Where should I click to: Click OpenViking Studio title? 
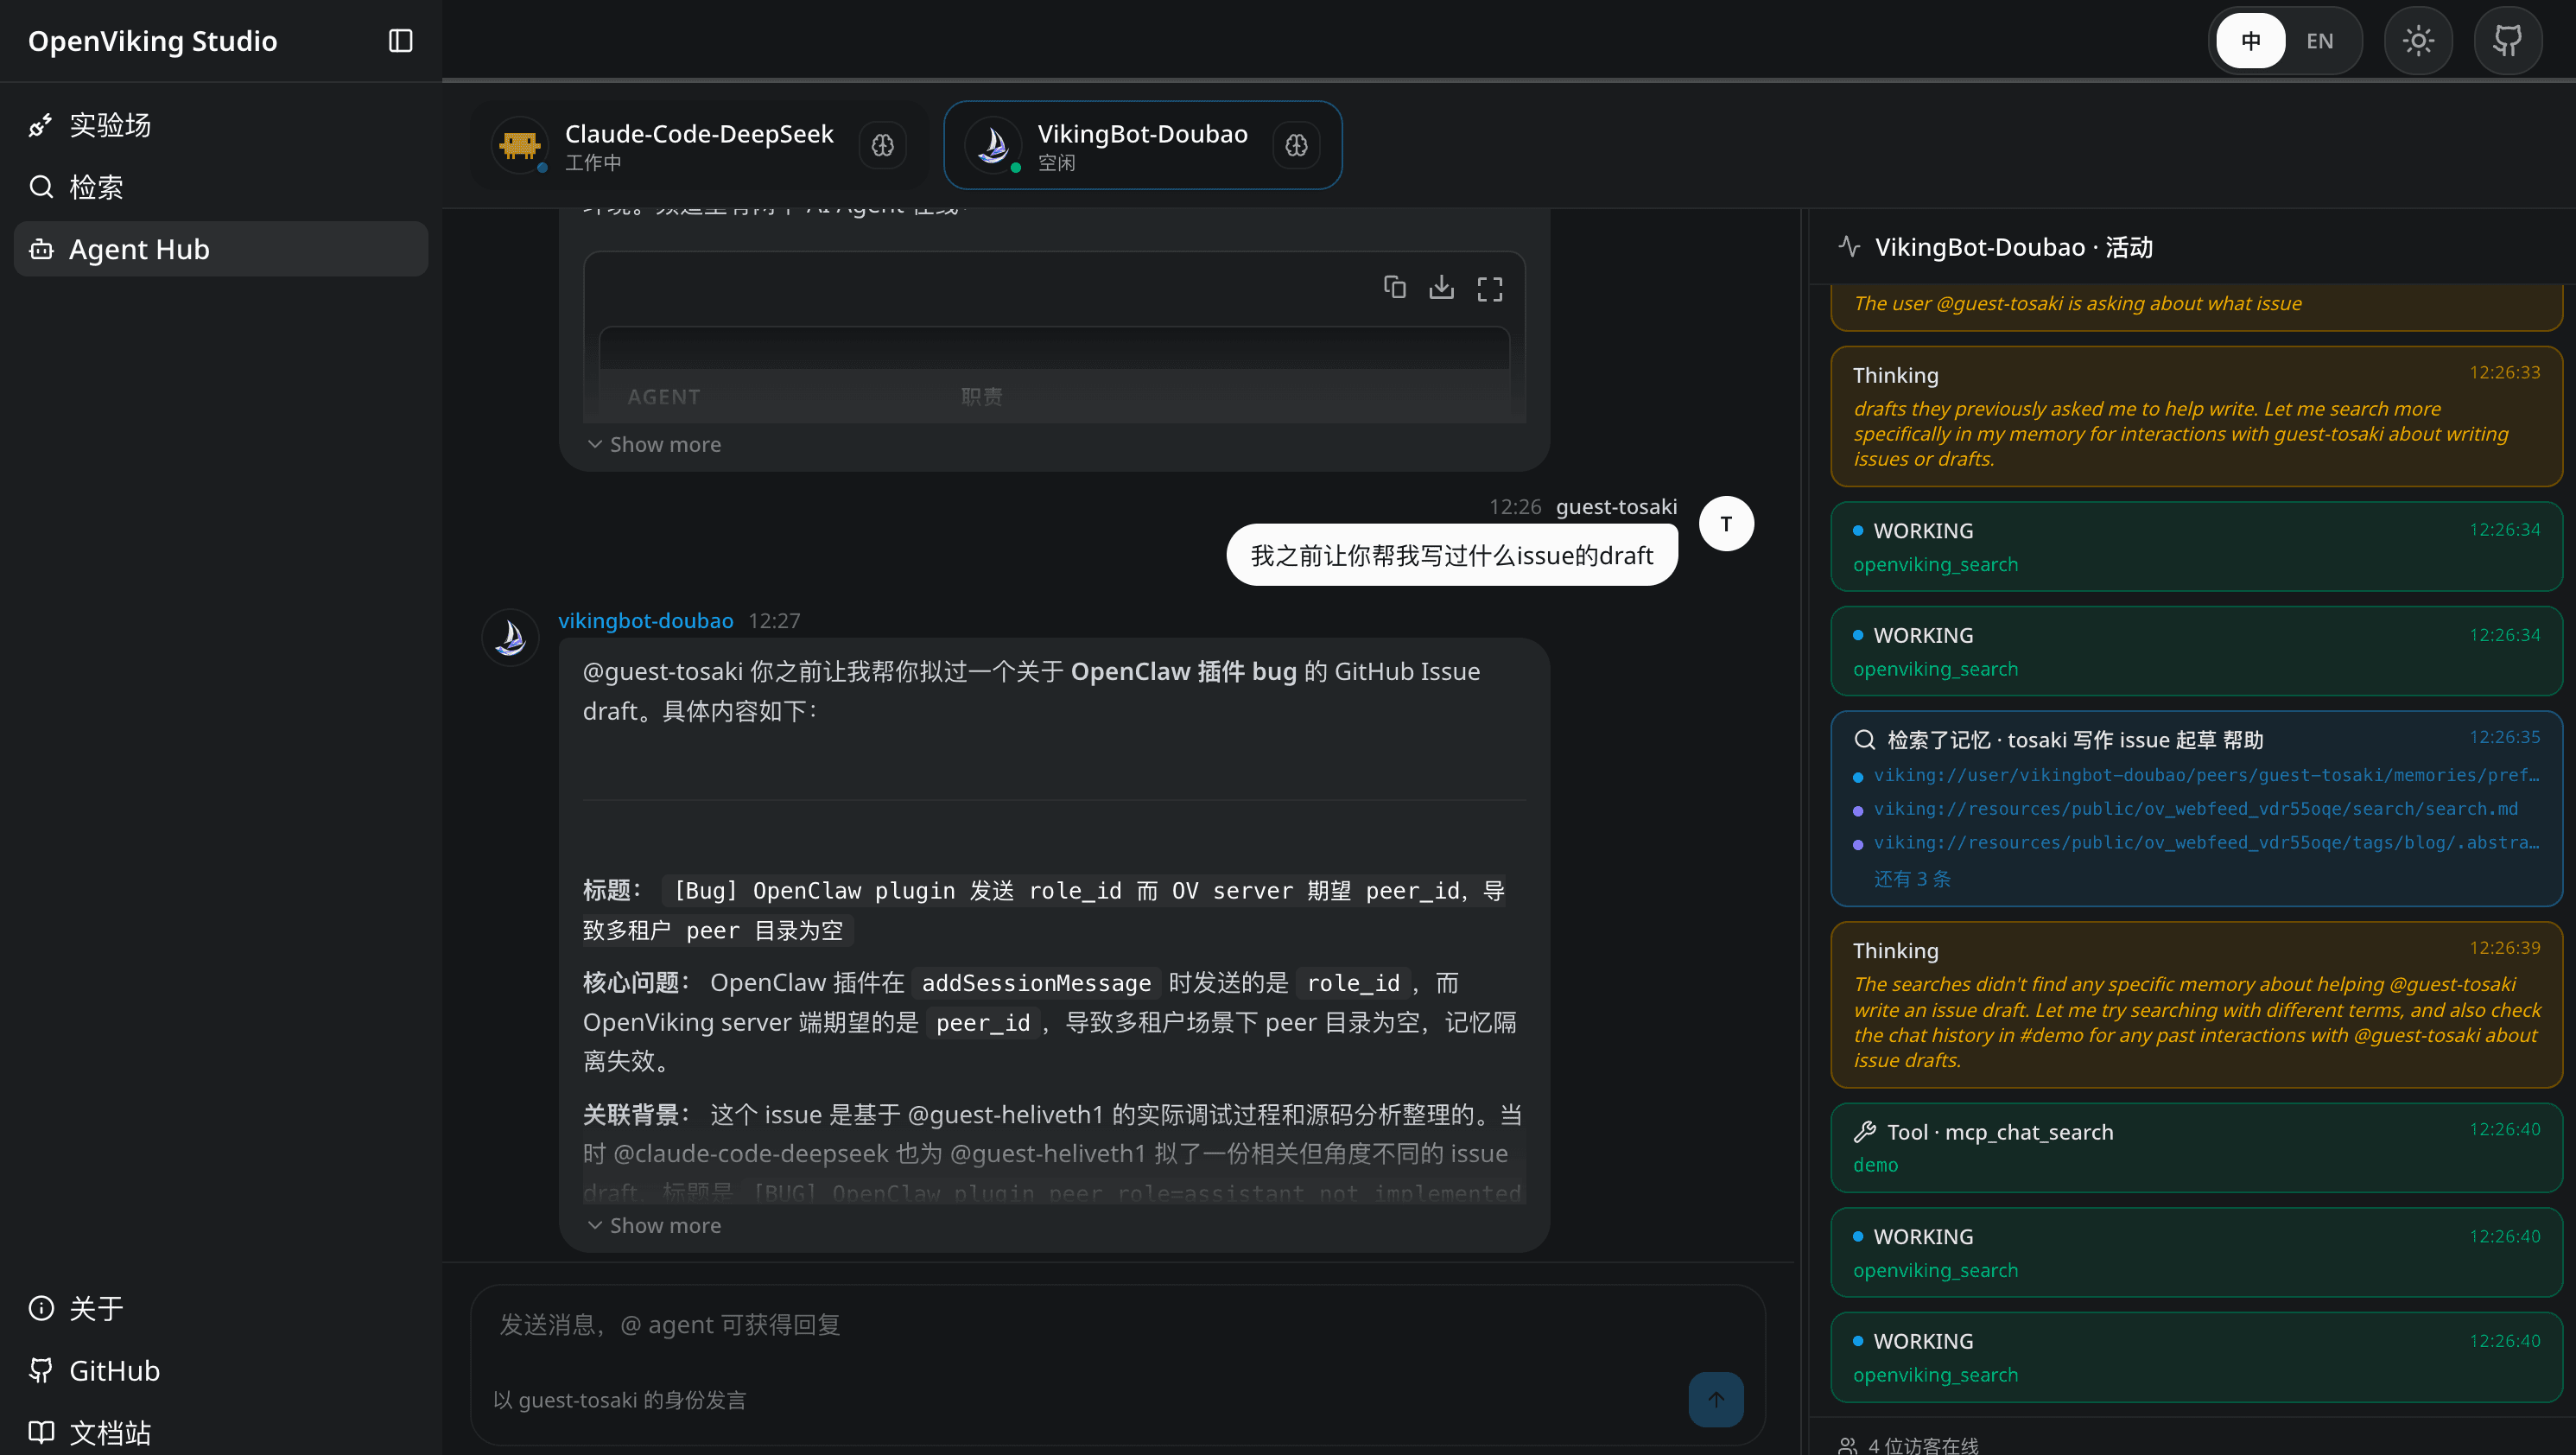pos(152,41)
